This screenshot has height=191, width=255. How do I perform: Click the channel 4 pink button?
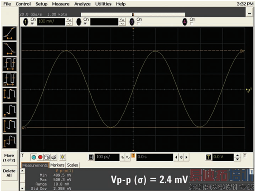click(184, 22)
